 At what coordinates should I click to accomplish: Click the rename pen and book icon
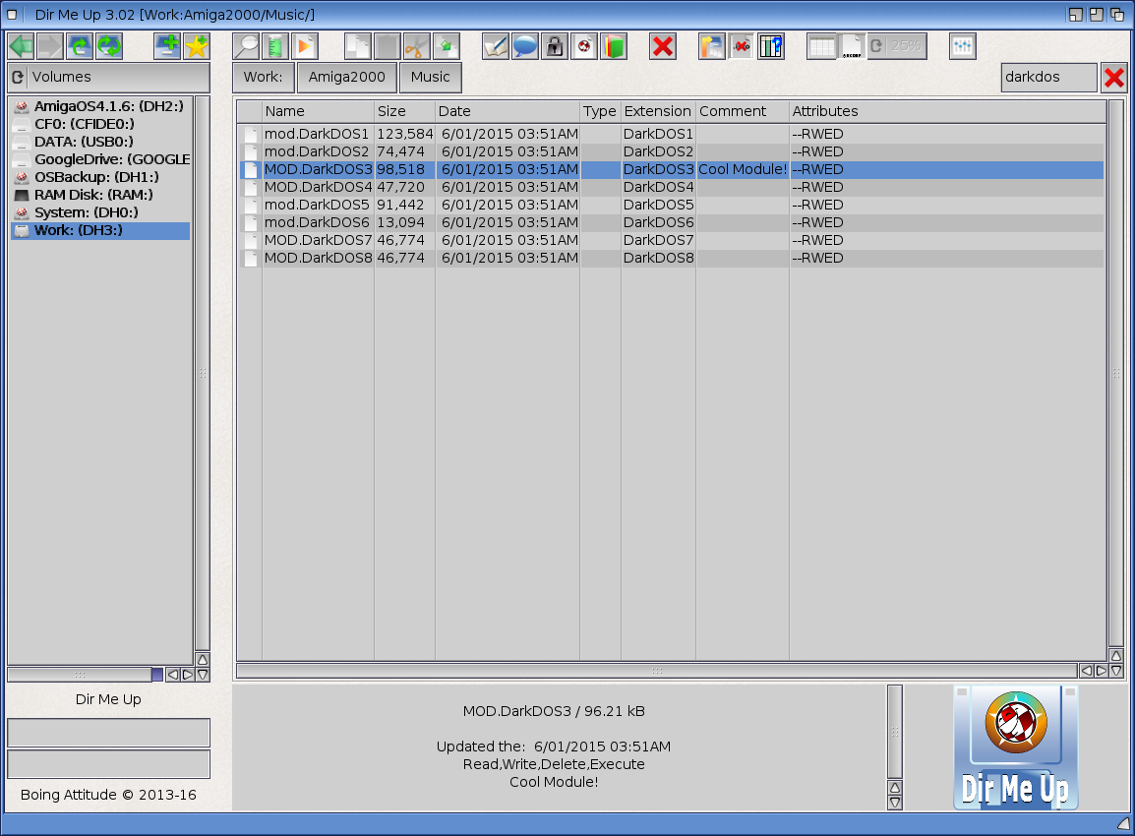point(495,46)
